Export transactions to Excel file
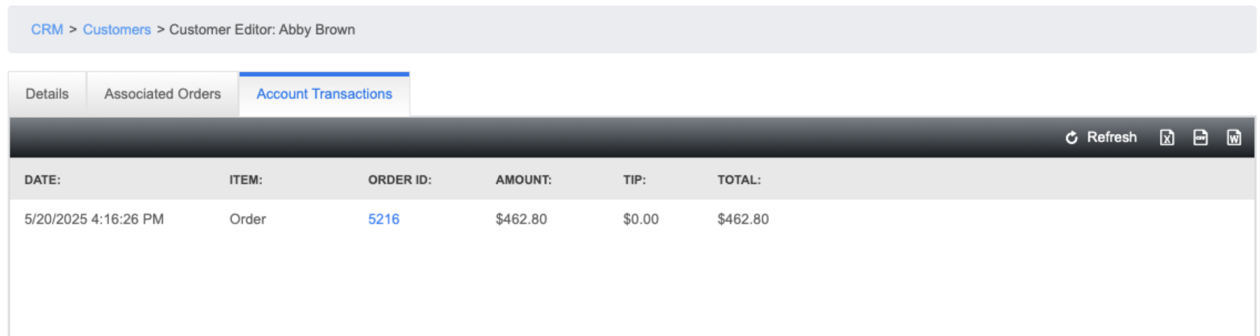The image size is (1260, 336). coord(1167,137)
